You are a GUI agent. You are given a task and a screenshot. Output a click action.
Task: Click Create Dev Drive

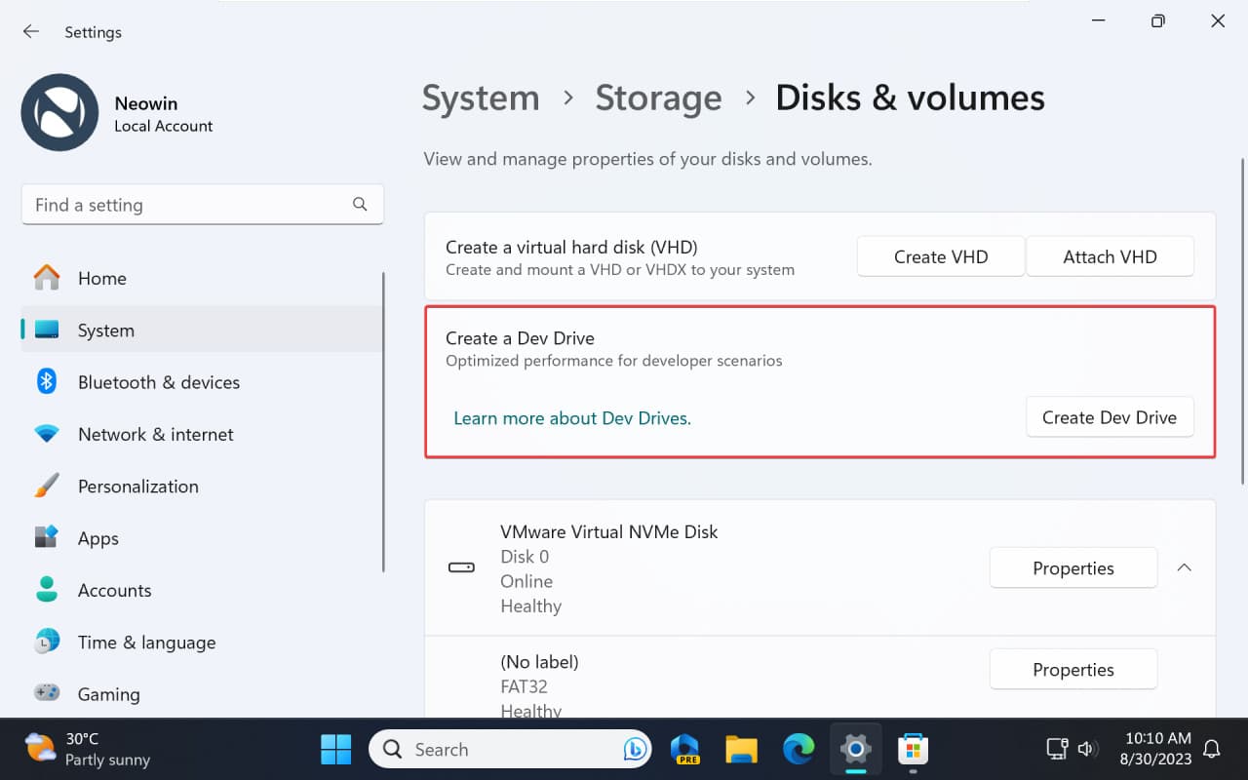(x=1110, y=416)
